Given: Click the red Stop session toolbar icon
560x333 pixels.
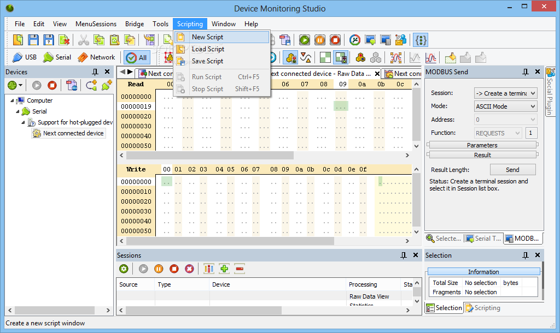Looking at the screenshot, I should 335,40.
